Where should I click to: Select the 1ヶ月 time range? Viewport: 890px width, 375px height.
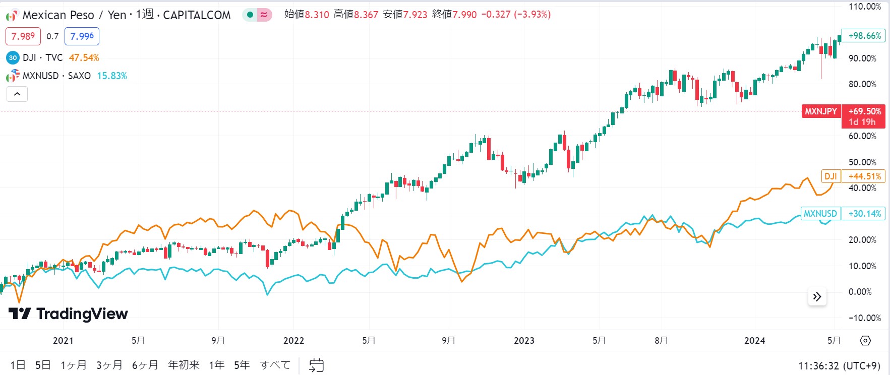(x=74, y=365)
